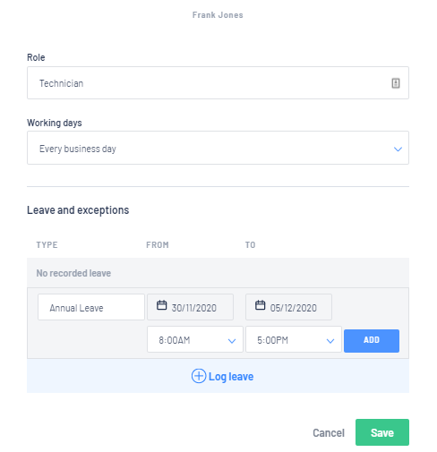Click the plus circle icon next to Log leave
The image size is (437, 452).
click(x=199, y=376)
